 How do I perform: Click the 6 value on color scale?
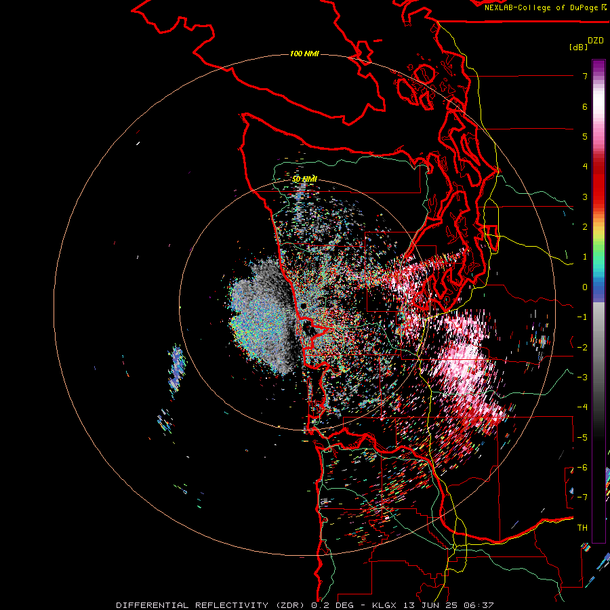(585, 106)
